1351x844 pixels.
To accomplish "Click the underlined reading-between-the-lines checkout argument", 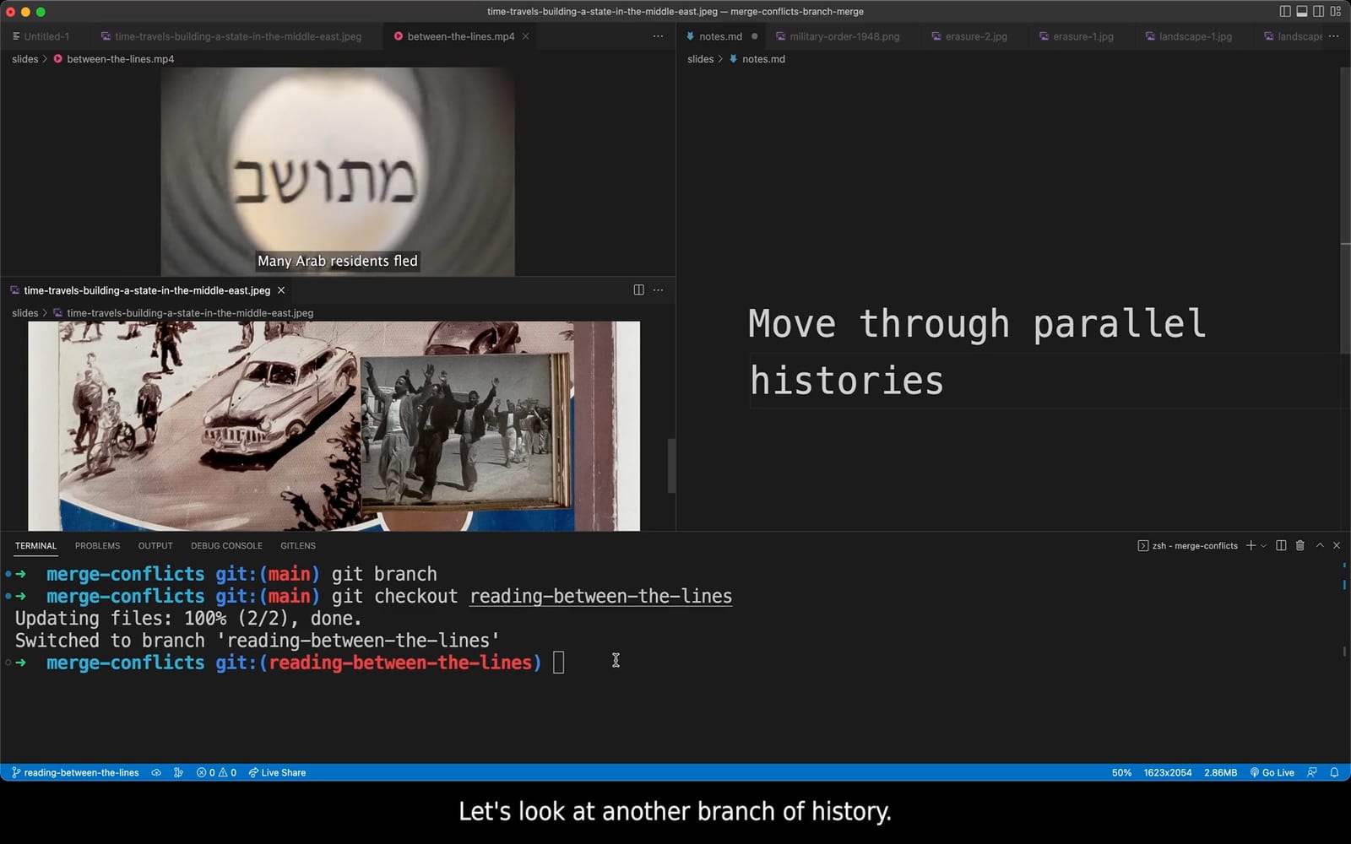I will point(601,596).
